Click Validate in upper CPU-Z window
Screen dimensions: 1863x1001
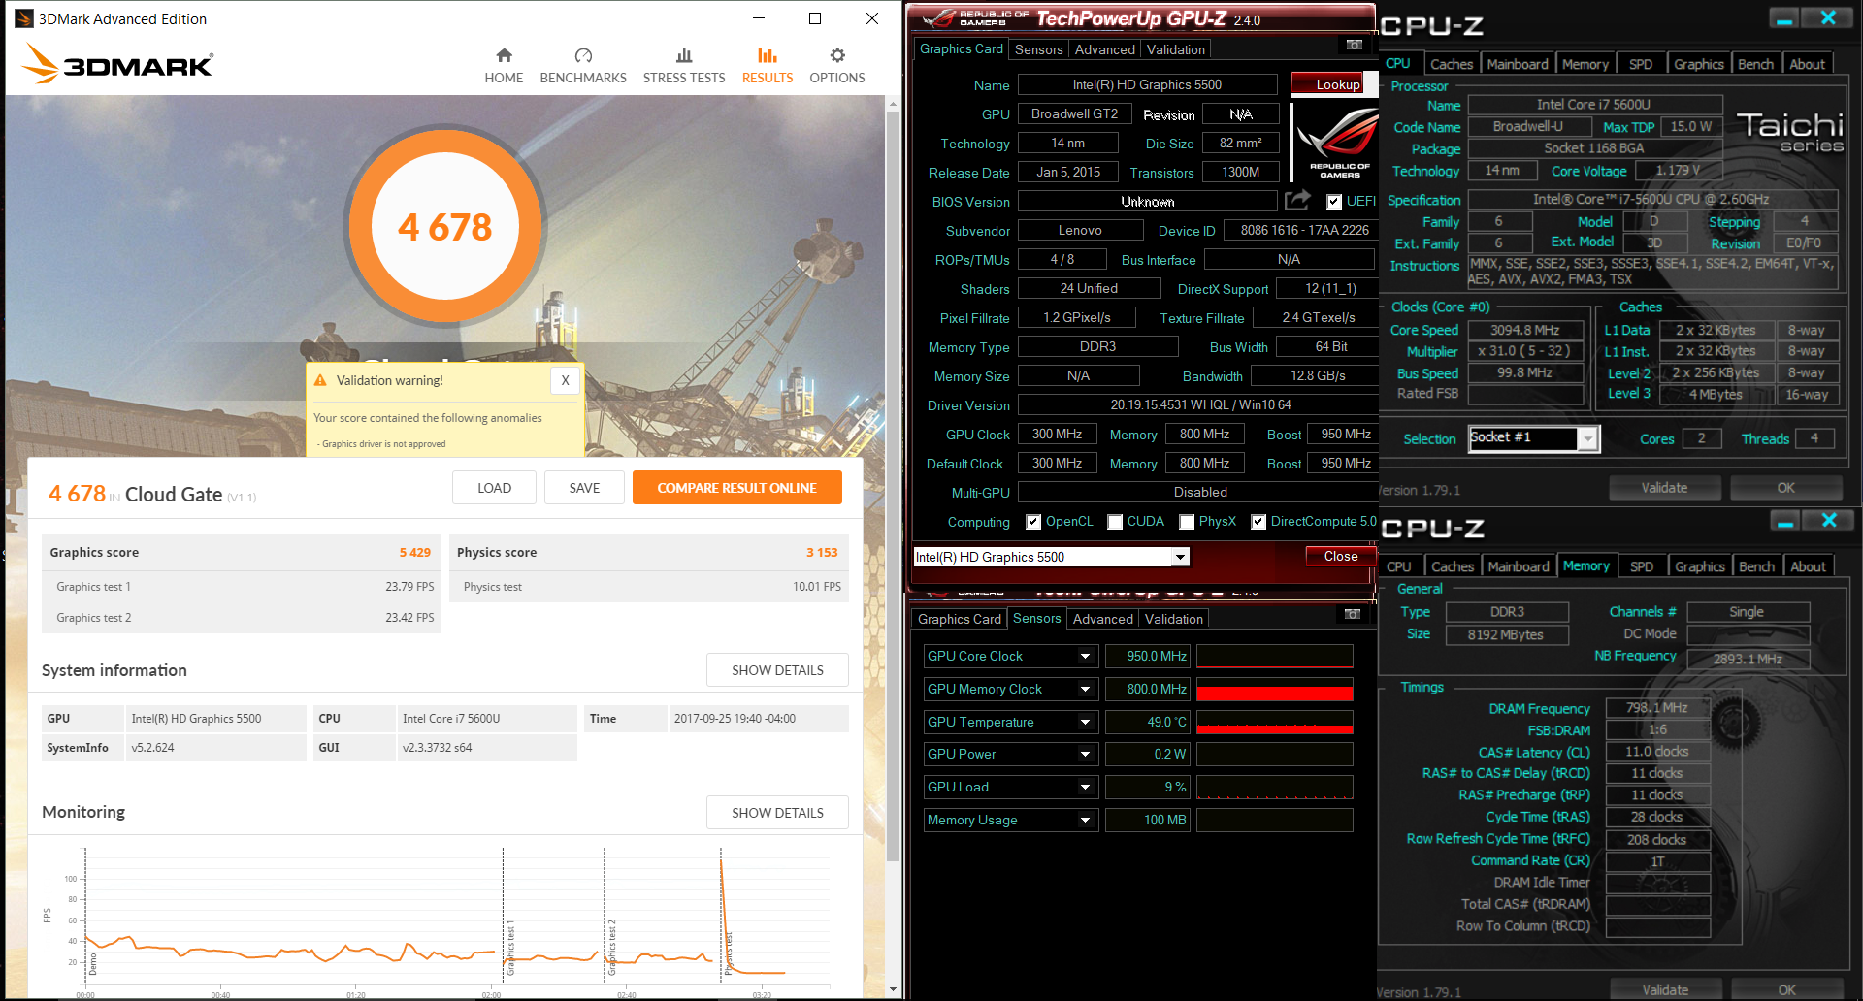click(1664, 488)
